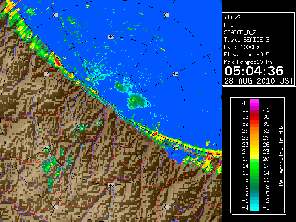Click the "60" ring label in the southeast
This screenshot has height=222, width=296.
tap(166, 207)
